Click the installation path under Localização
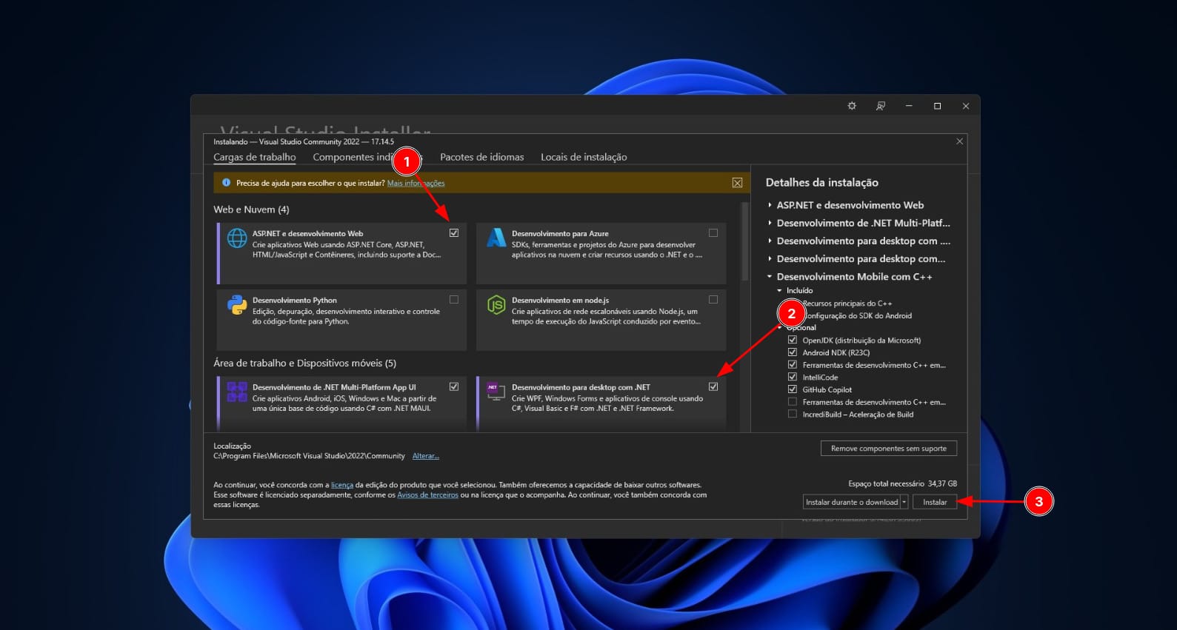This screenshot has width=1177, height=630. (x=309, y=456)
